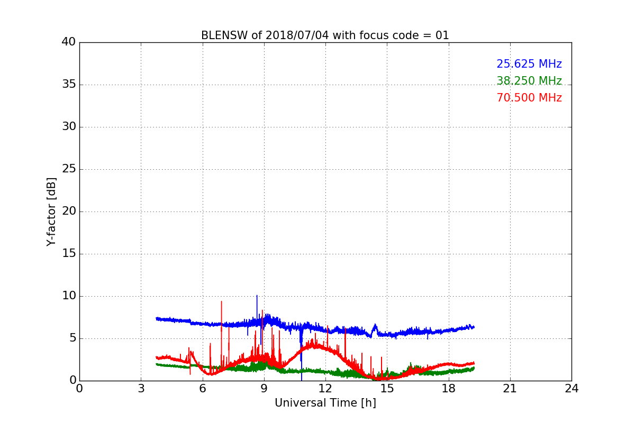Screen dimensions: 635x423
Task: Click the y-axis tick label '35'
Action: [69, 85]
